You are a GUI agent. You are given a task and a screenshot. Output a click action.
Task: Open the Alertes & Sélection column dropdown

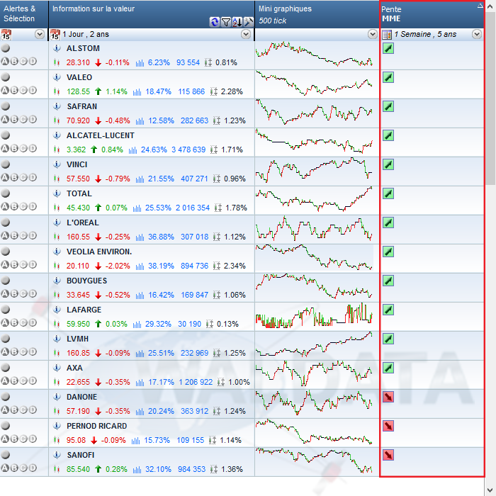coord(40,34)
